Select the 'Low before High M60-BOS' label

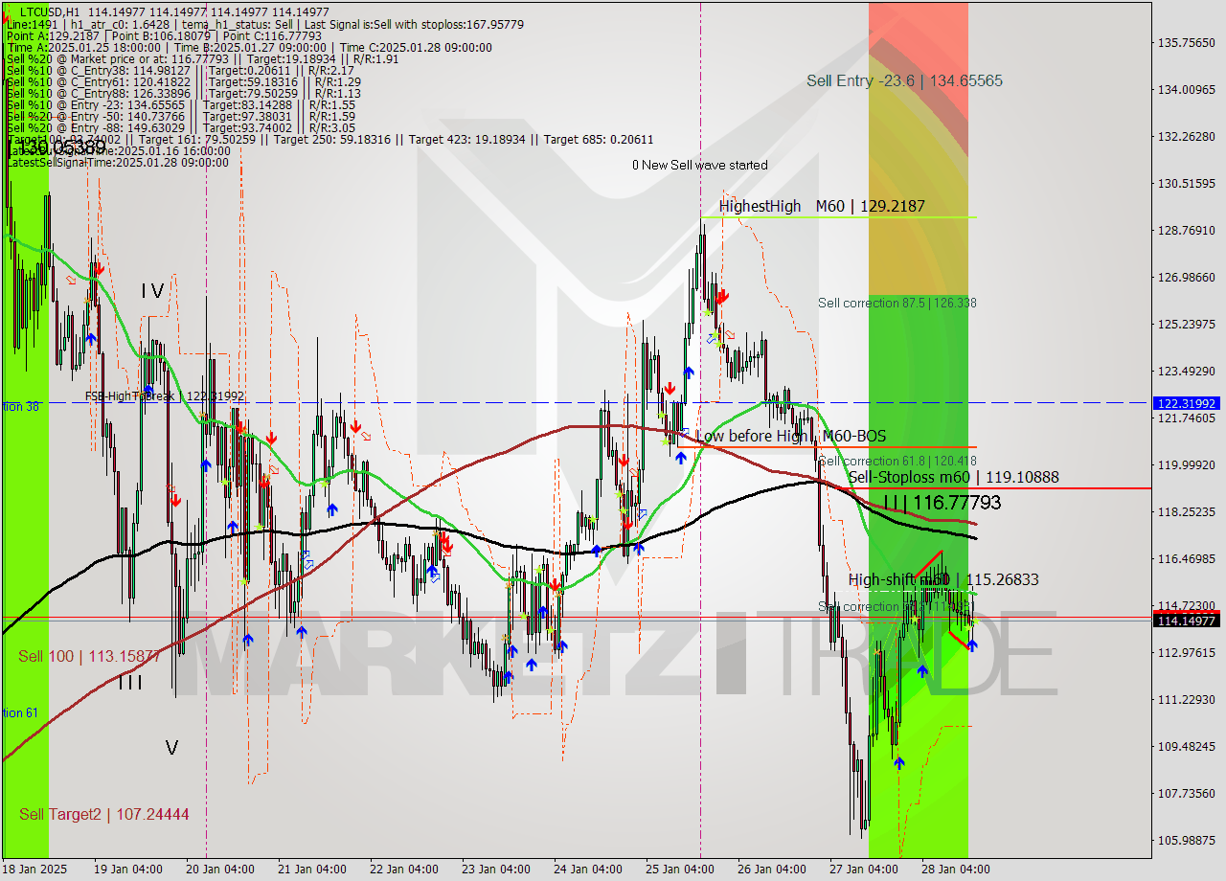coord(790,436)
